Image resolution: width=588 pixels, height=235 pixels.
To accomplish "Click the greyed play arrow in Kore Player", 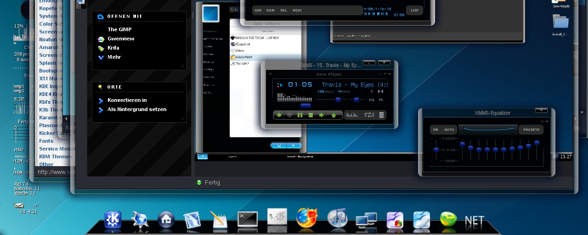I will pyautogui.click(x=289, y=115).
